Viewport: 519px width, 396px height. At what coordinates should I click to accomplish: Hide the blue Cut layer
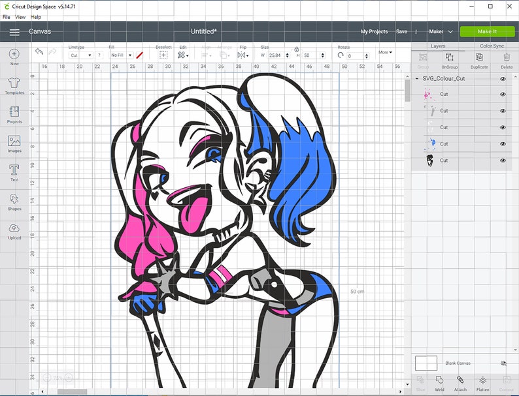point(503,144)
